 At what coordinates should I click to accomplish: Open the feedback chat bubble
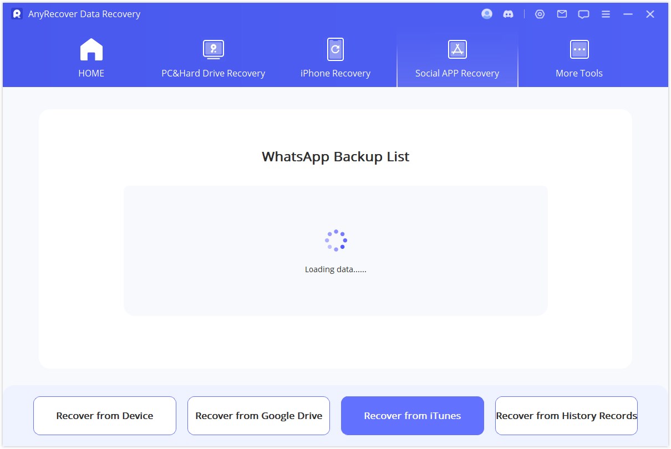point(583,14)
